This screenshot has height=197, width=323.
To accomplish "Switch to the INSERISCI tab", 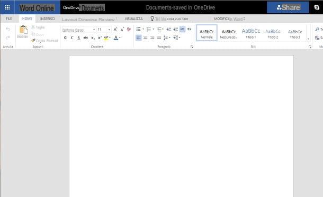I will tap(48, 18).
